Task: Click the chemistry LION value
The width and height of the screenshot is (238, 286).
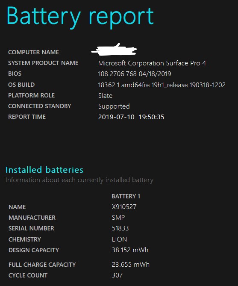Action: click(120, 239)
